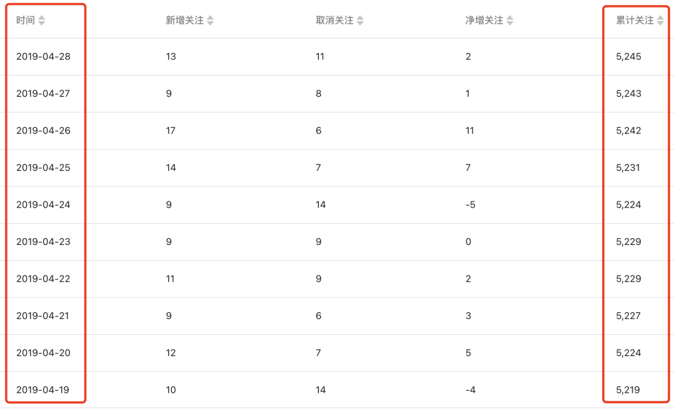This screenshot has height=412, width=674.
Task: Select the 2019-04-19 date cell
Action: click(x=43, y=390)
